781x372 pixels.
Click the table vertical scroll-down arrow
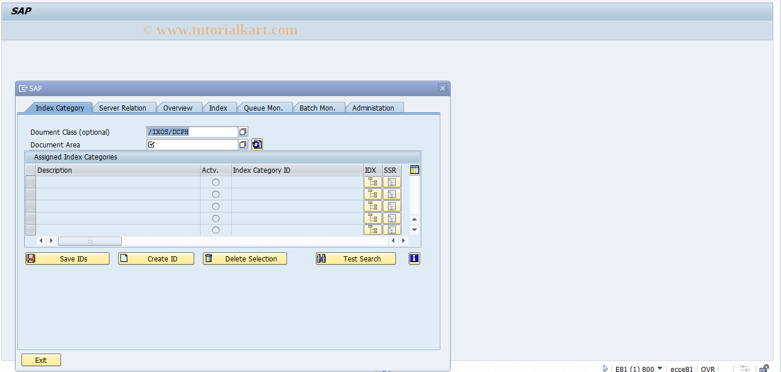click(x=413, y=229)
